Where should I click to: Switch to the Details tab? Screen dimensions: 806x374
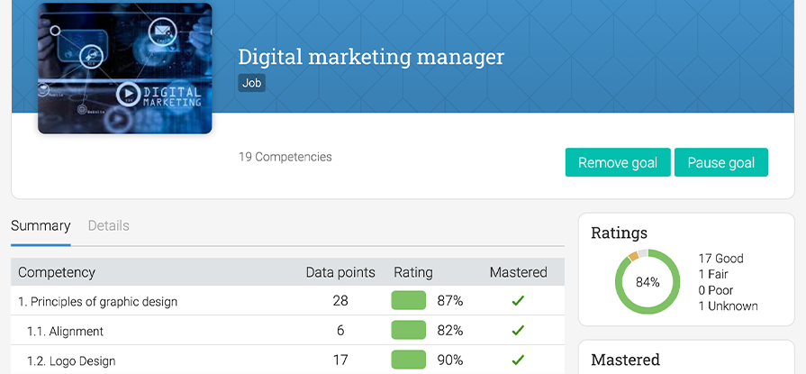tap(108, 226)
